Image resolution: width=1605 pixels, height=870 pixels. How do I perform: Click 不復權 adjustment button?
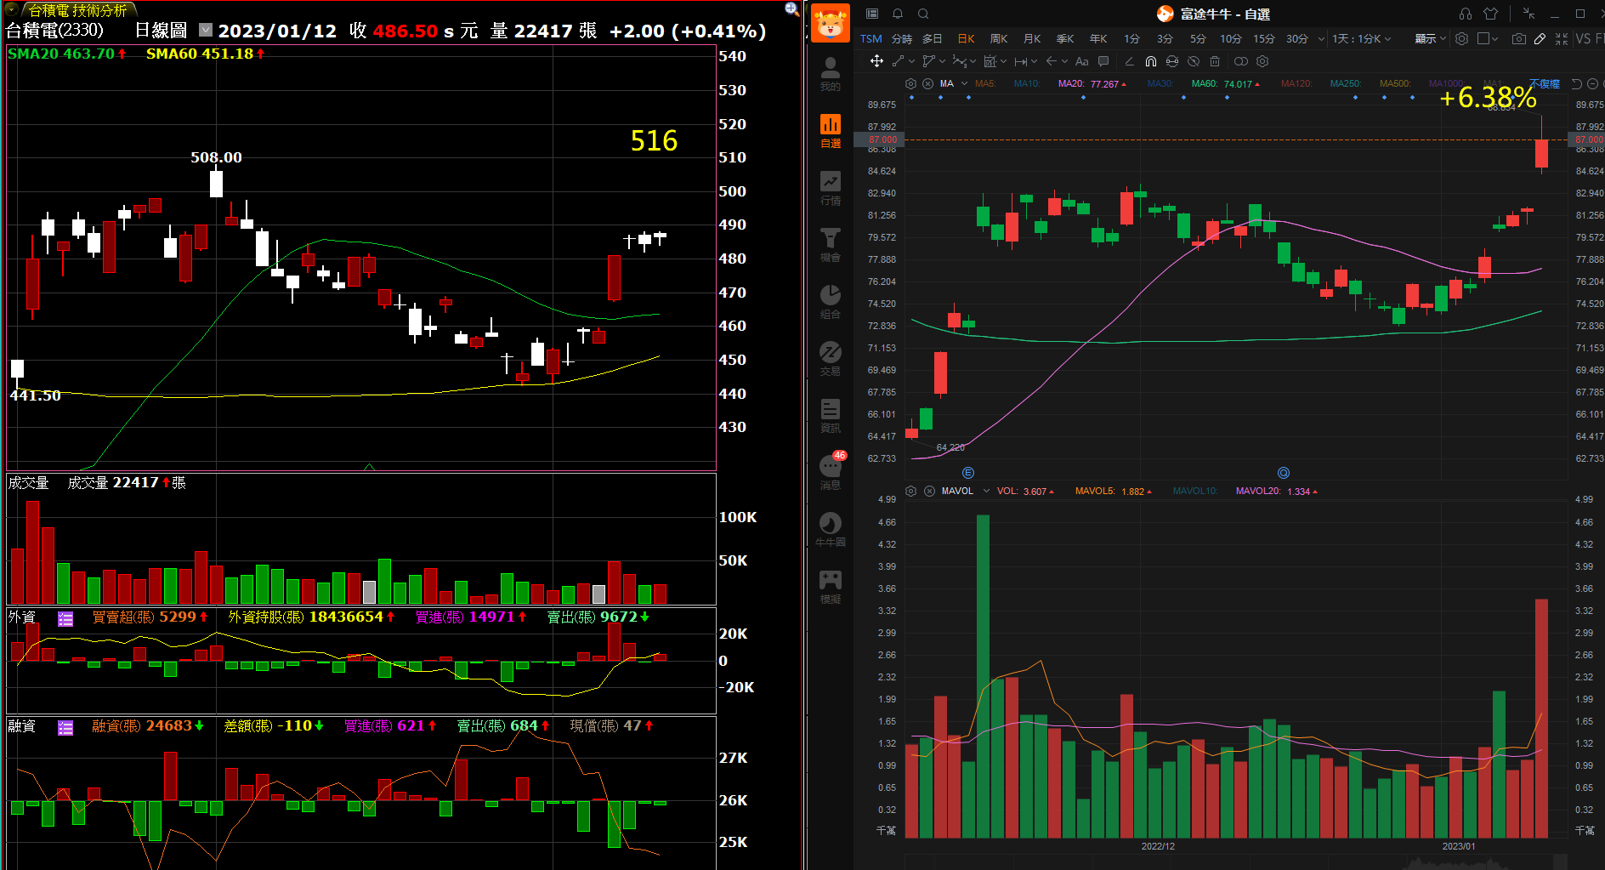pos(1545,83)
